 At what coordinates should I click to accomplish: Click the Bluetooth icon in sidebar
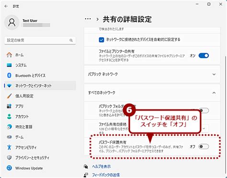[x=9, y=75]
